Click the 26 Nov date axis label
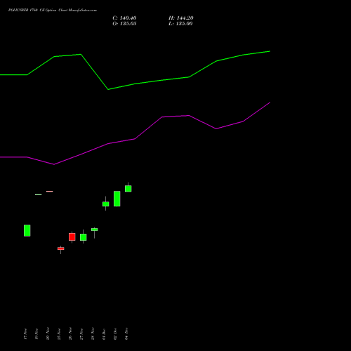 coord(70,333)
